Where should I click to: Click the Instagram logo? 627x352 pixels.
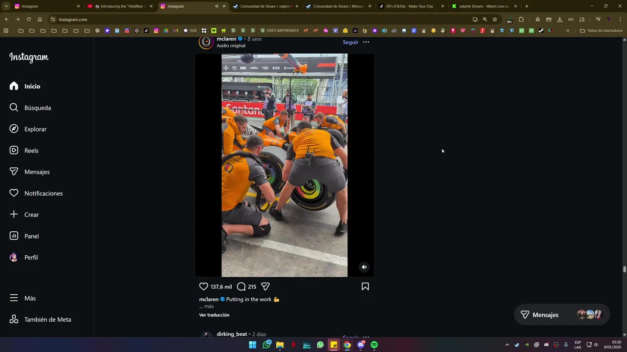pos(29,57)
